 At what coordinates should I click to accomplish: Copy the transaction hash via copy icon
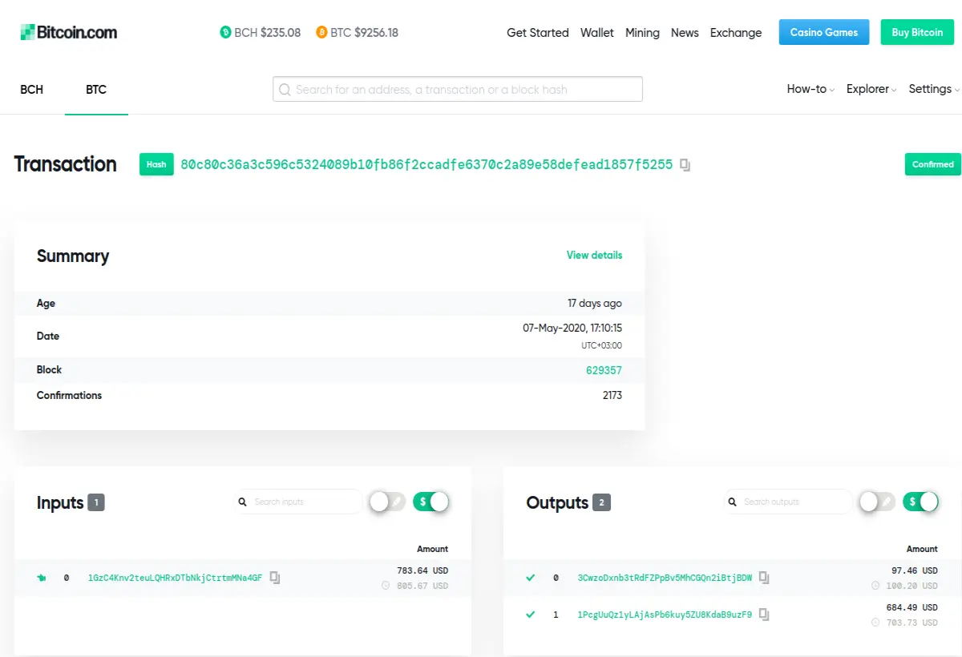685,165
